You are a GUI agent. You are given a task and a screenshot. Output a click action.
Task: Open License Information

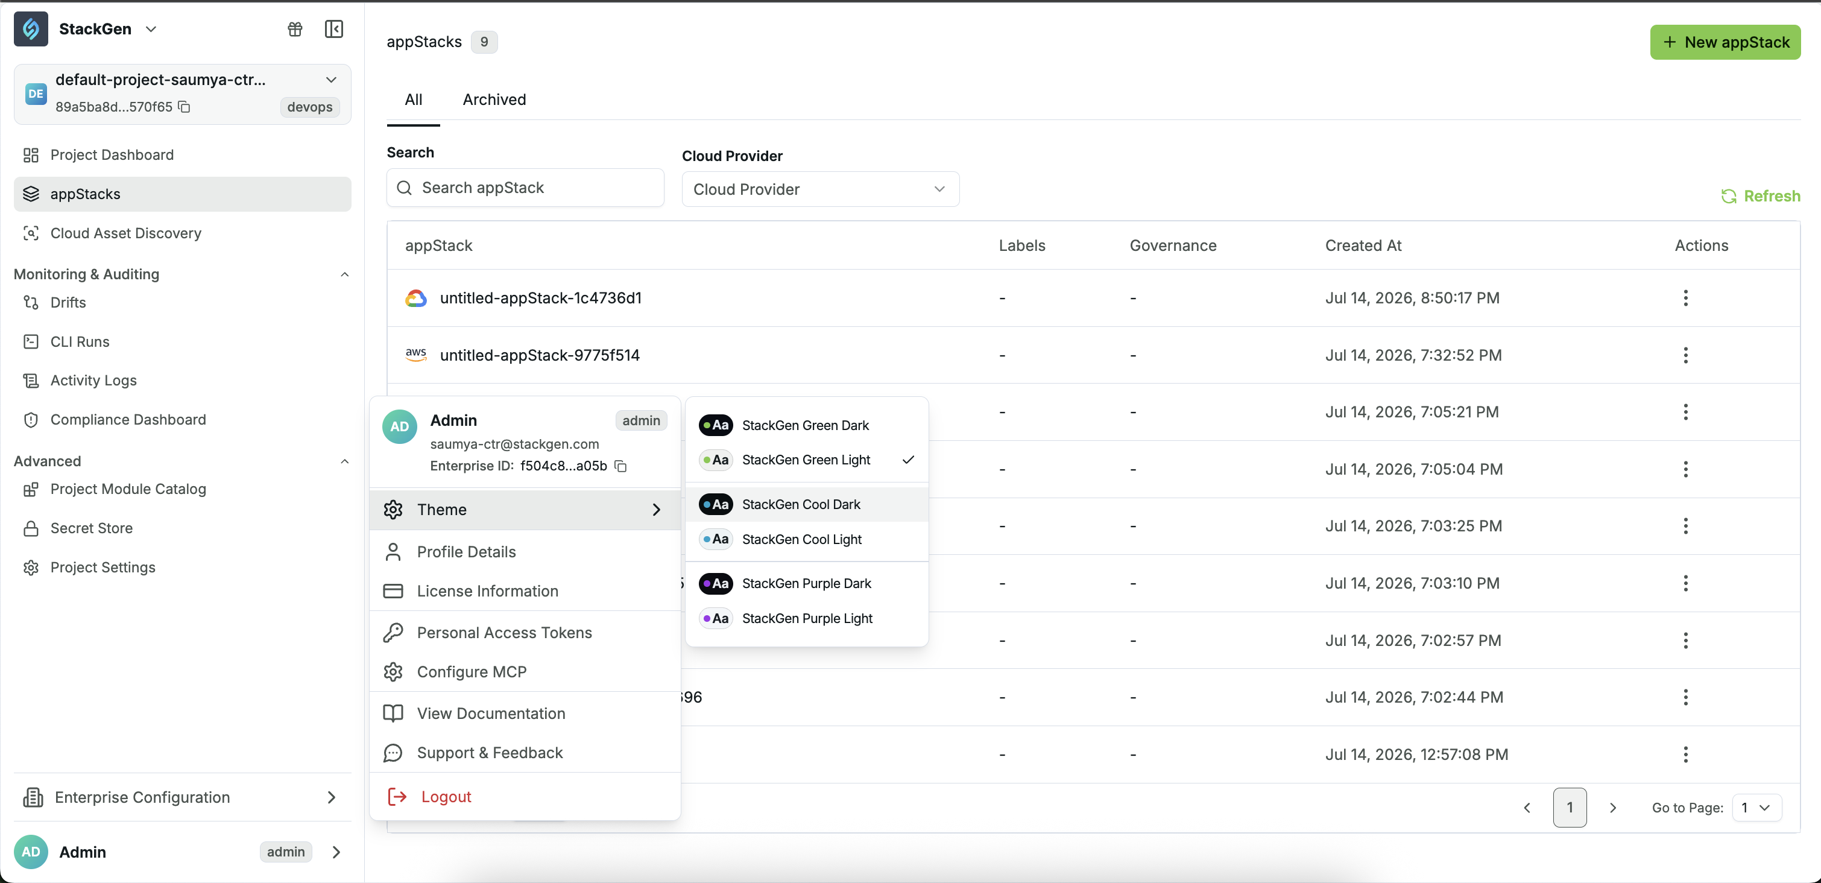click(x=525, y=591)
